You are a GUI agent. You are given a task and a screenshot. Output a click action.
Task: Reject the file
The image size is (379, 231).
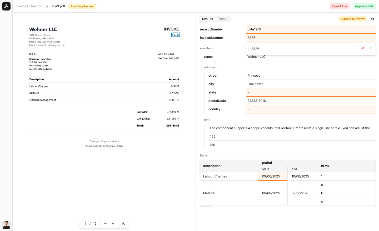coord(339,6)
